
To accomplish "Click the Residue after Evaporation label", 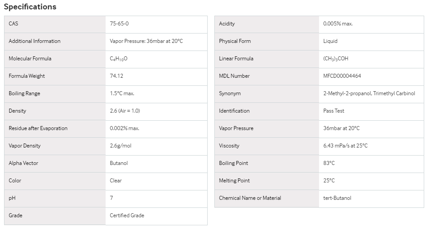I will [x=38, y=128].
